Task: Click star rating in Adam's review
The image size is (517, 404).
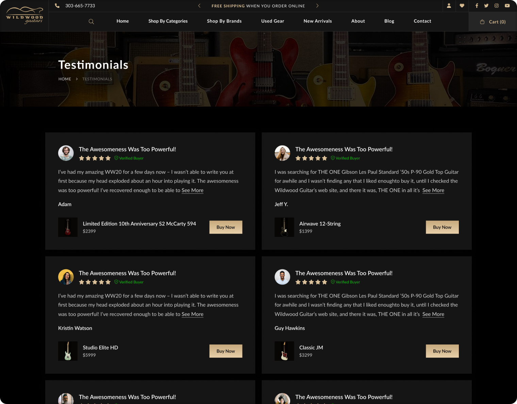Action: coord(95,158)
